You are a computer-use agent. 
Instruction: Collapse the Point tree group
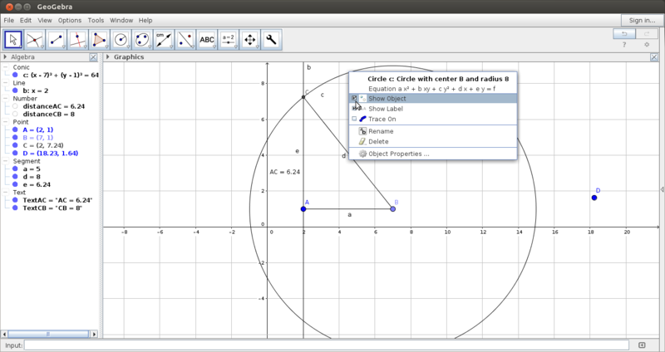(x=6, y=122)
